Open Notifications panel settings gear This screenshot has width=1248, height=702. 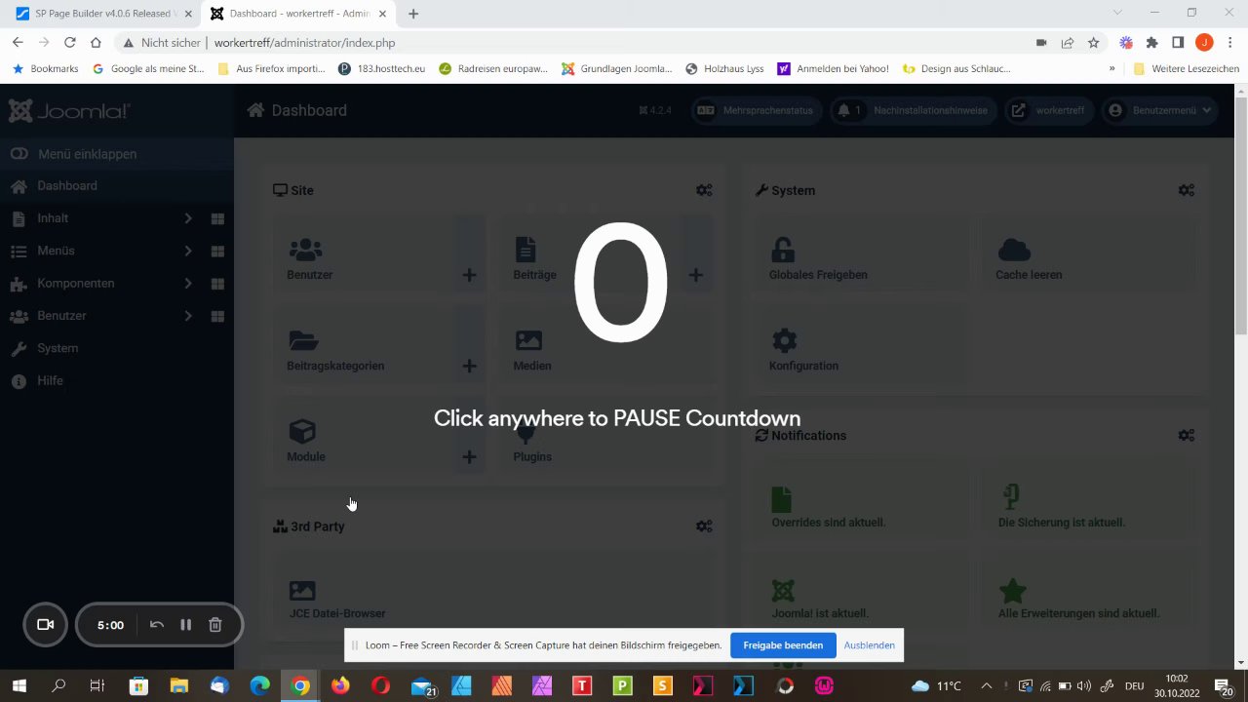coord(1186,435)
